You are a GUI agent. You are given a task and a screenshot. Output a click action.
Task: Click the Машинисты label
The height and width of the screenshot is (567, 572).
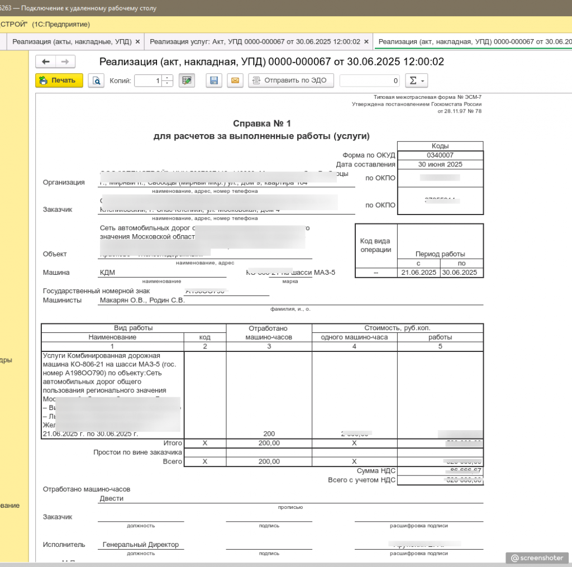coord(62,301)
